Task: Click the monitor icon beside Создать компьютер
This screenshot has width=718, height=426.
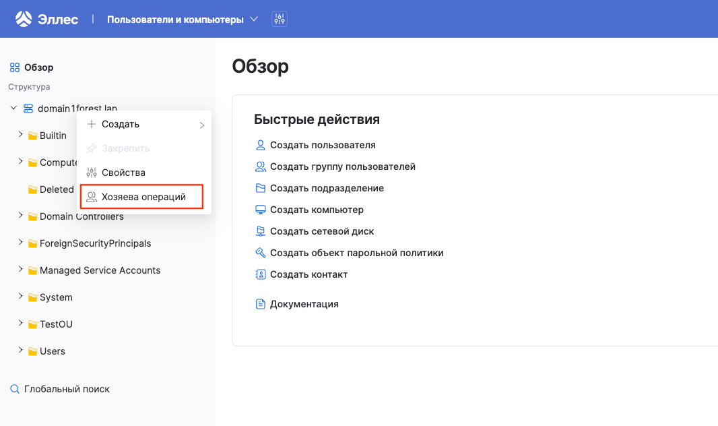Action: coord(261,210)
